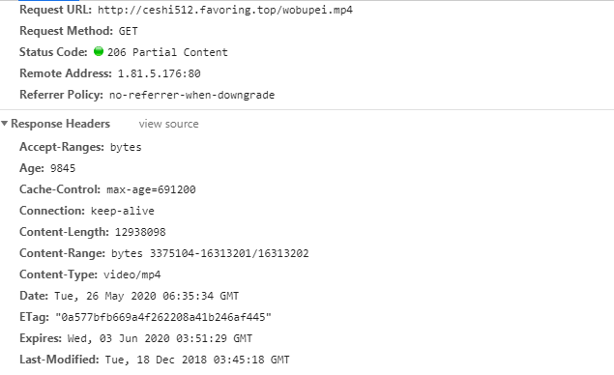This screenshot has height=375, width=614.
Task: Click the Content-Length value 12938098
Action: pyautogui.click(x=140, y=232)
